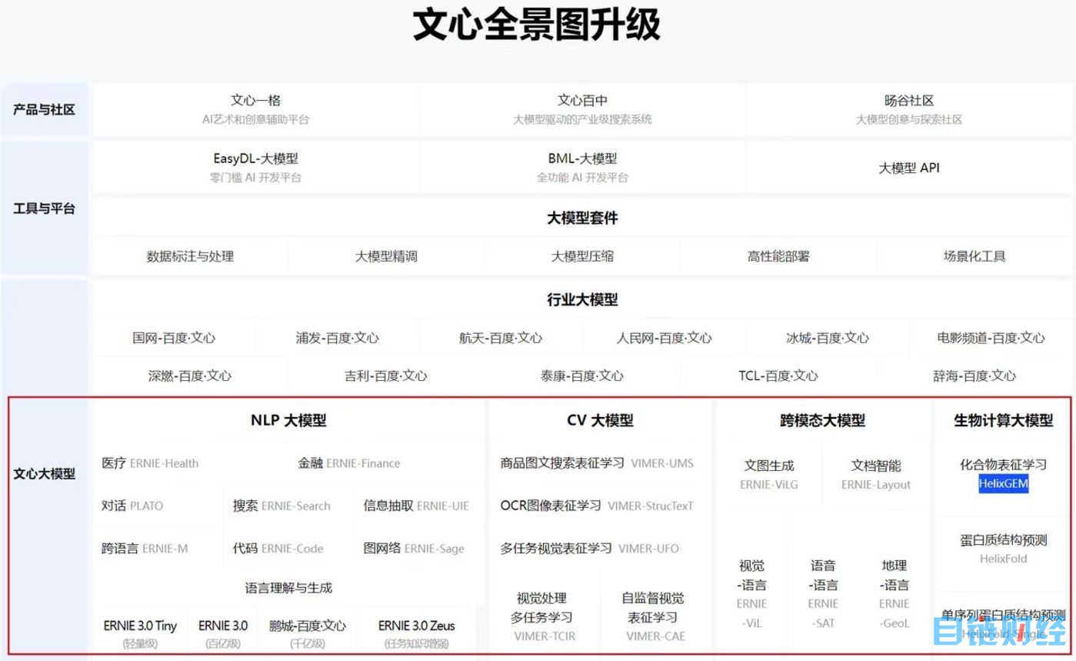Select 医疗 ERNIE-Health model
The width and height of the screenshot is (1076, 661).
coord(150,463)
